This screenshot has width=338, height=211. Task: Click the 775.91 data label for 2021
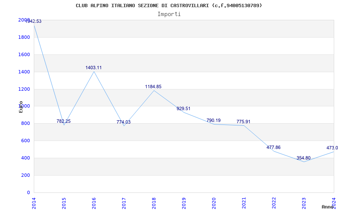click(243, 122)
